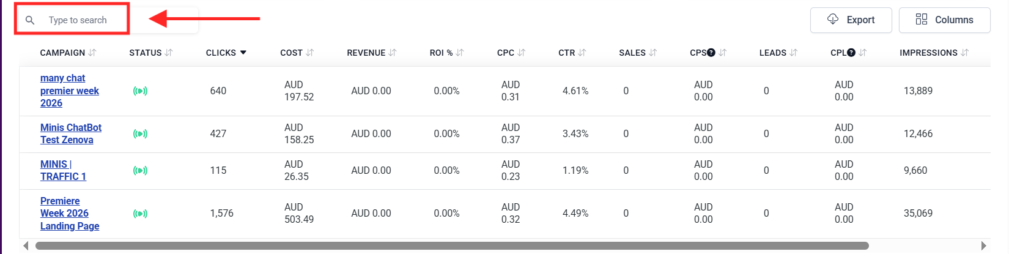Toggle the Clicks column sort arrow

(x=243, y=53)
